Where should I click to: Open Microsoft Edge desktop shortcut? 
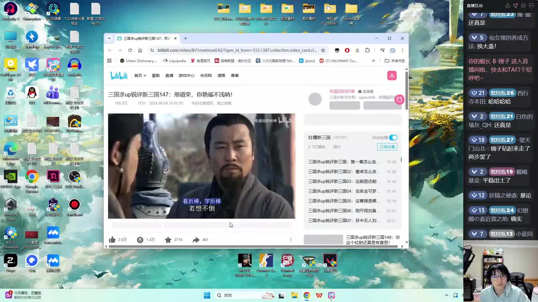pos(11,153)
